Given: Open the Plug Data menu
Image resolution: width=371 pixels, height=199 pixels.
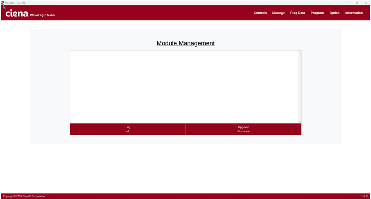Looking at the screenshot, I should tap(297, 13).
